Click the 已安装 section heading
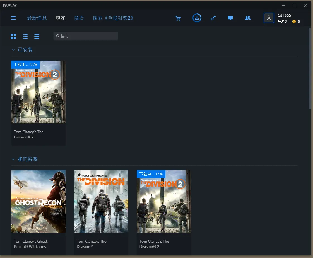 pyautogui.click(x=25, y=49)
